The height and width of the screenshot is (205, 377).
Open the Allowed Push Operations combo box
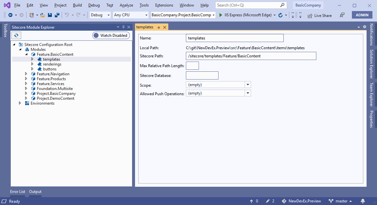pyautogui.click(x=218, y=93)
